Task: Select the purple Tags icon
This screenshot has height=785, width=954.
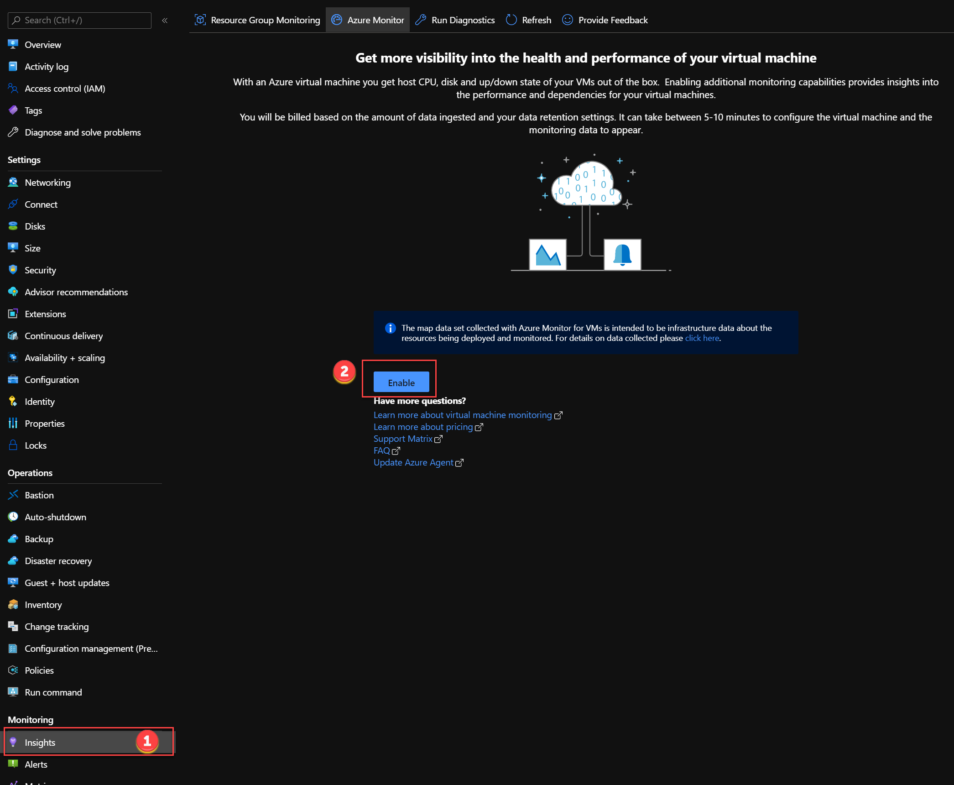Action: click(x=13, y=110)
